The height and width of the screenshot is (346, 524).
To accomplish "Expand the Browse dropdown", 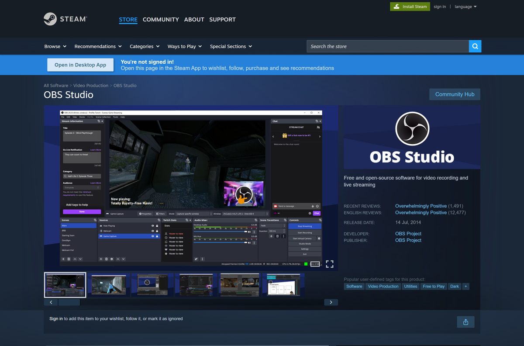I will click(55, 46).
